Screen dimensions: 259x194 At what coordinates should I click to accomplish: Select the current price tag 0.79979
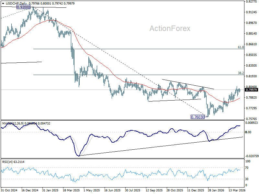click(x=252, y=90)
